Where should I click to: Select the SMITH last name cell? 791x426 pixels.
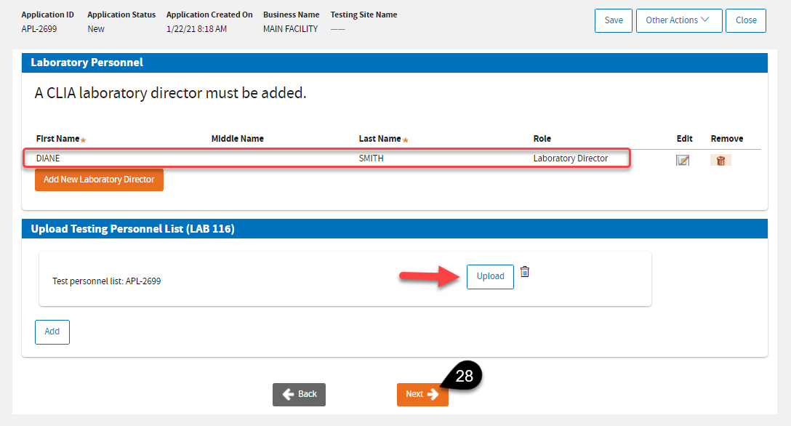pos(372,158)
